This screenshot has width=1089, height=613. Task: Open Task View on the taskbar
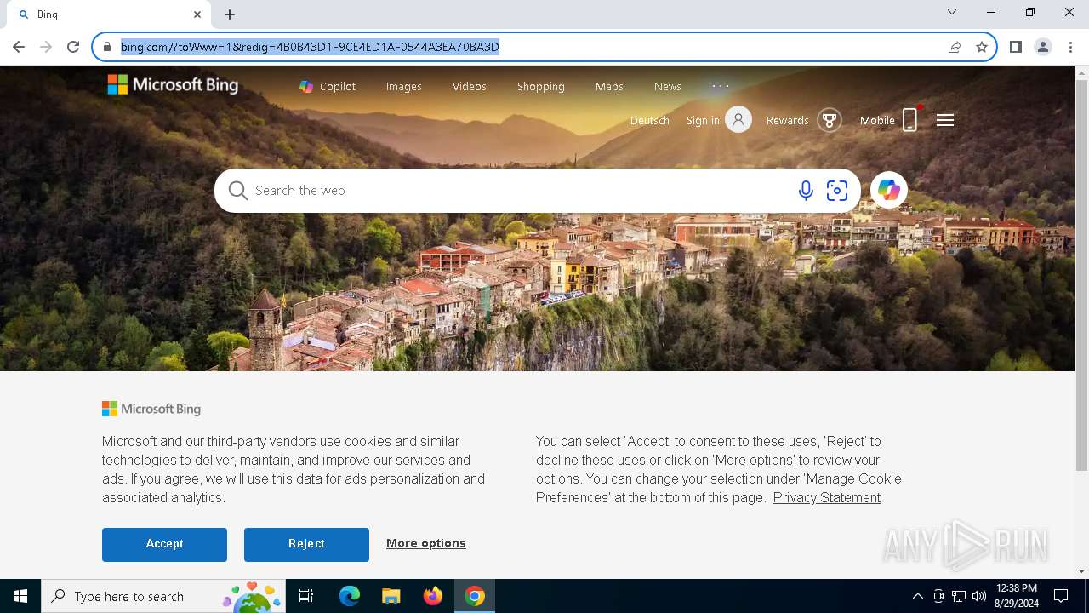point(306,596)
